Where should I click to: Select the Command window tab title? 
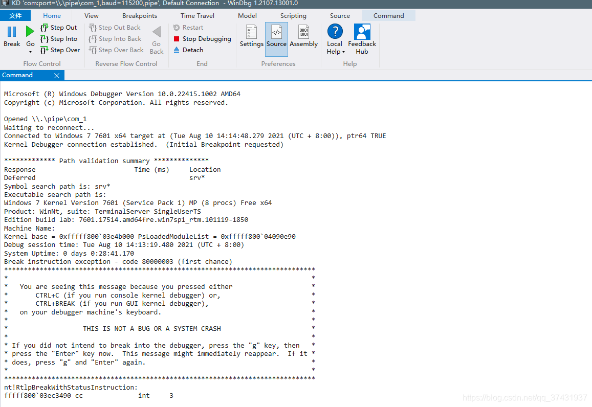point(17,75)
